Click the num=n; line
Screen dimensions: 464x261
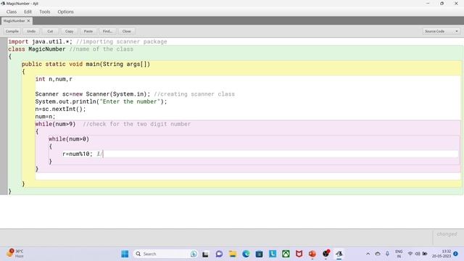[x=45, y=117]
